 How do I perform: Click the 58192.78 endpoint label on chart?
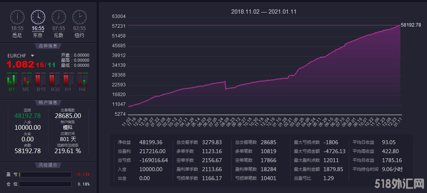click(411, 25)
